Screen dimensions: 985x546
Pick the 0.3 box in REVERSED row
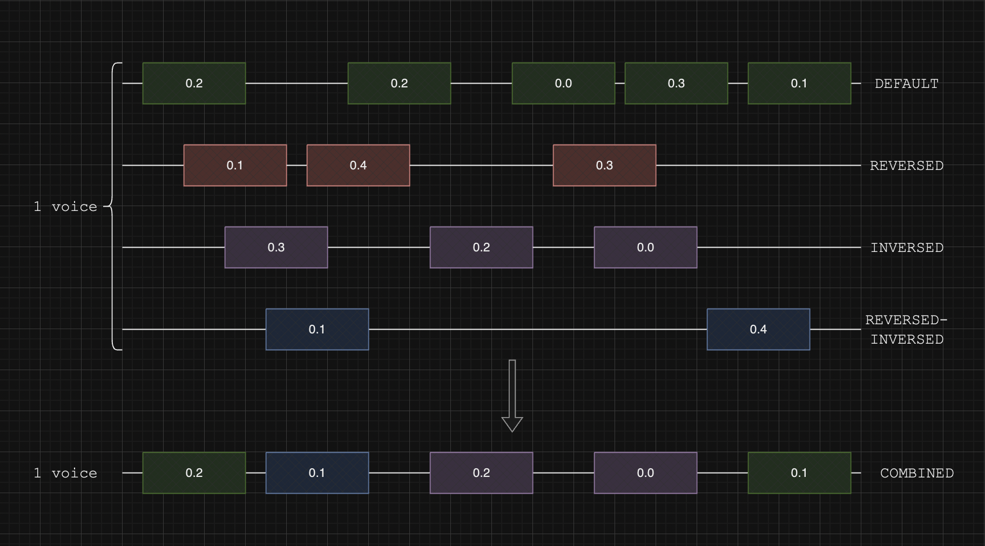coord(604,165)
